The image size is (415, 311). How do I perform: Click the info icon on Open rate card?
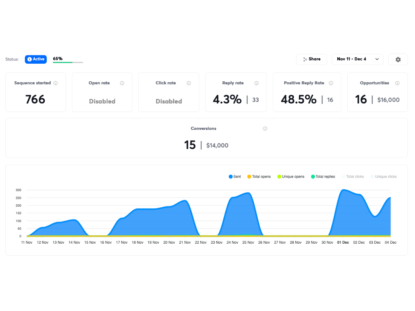(122, 83)
